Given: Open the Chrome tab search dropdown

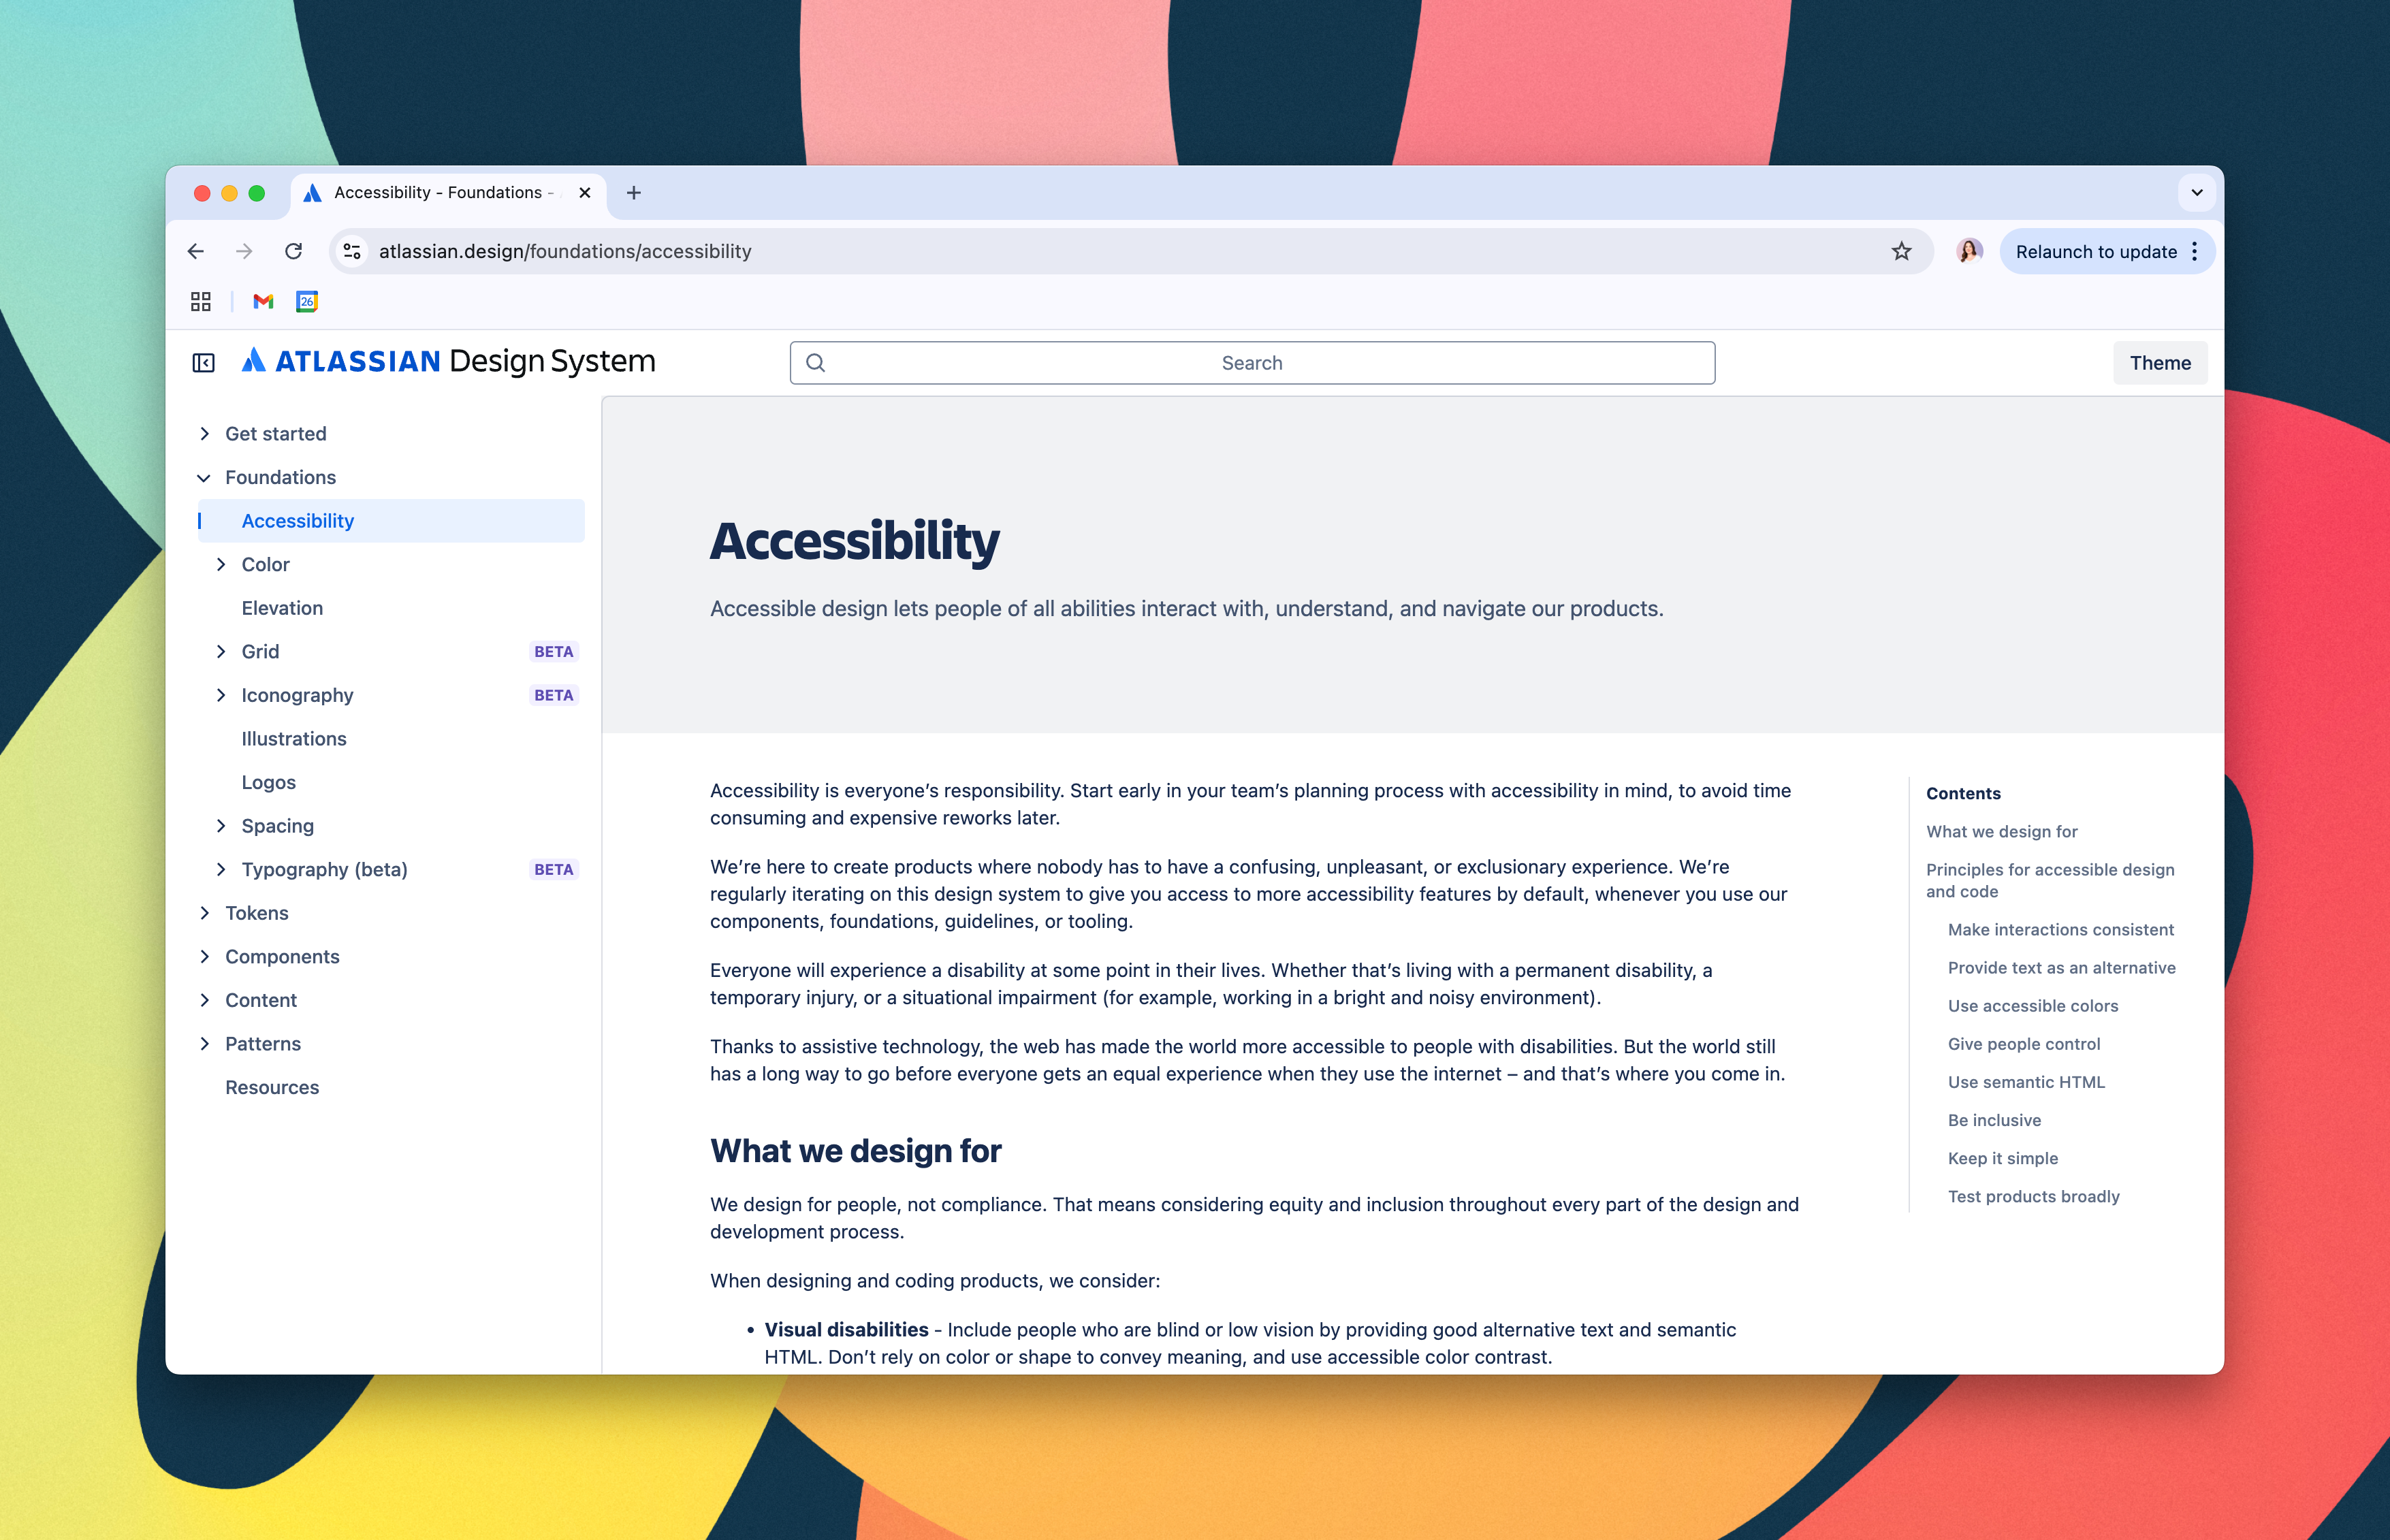Looking at the screenshot, I should tap(2196, 192).
